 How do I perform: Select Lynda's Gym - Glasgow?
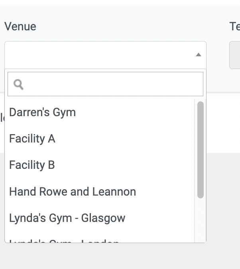coord(67,218)
